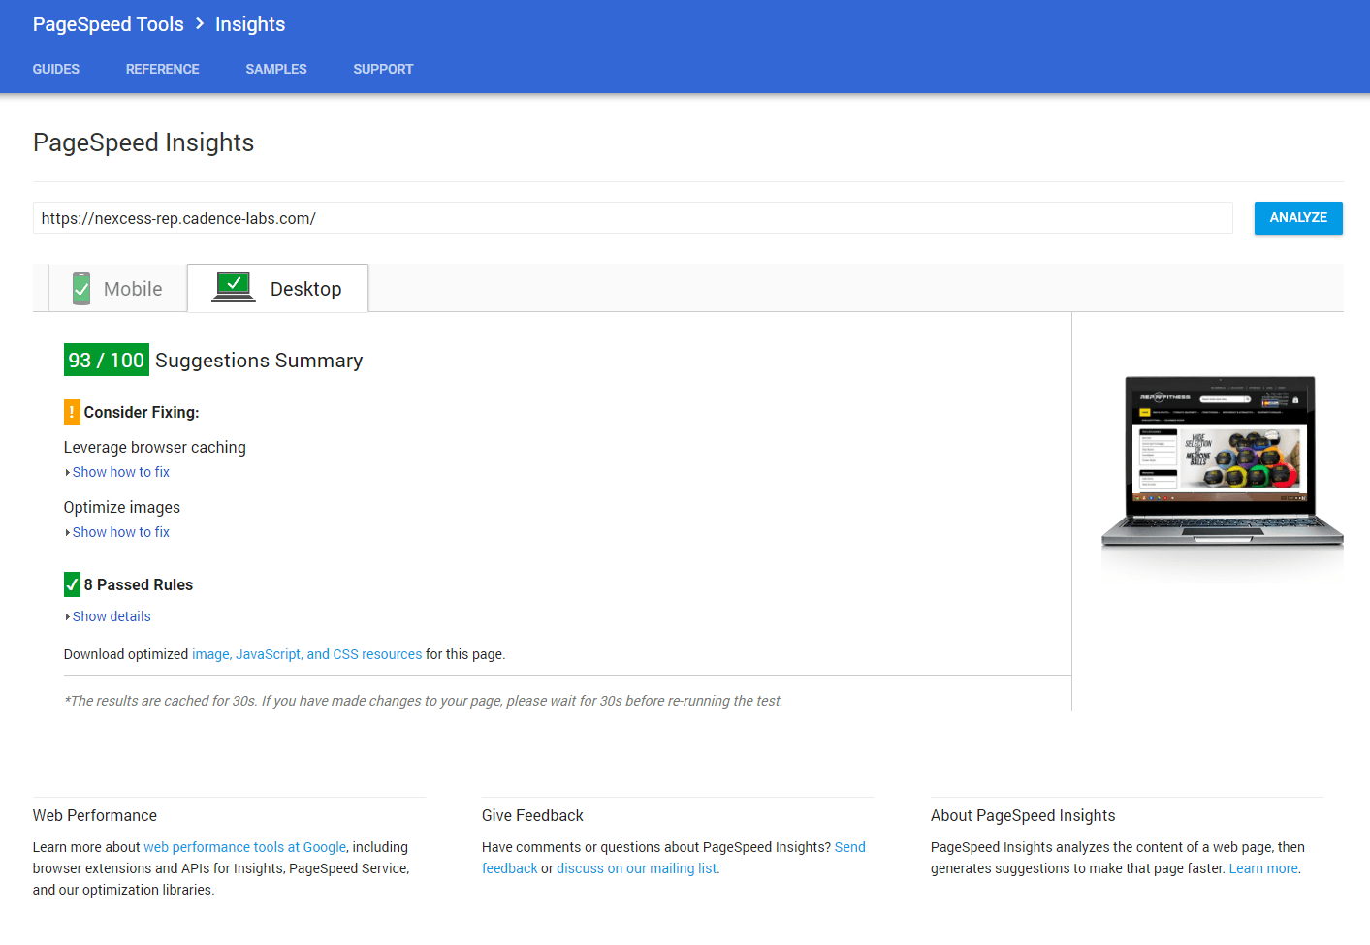Screen dimensions: 1370x945
Task: Click the desktop laptop checkmark icon
Action: click(x=234, y=288)
